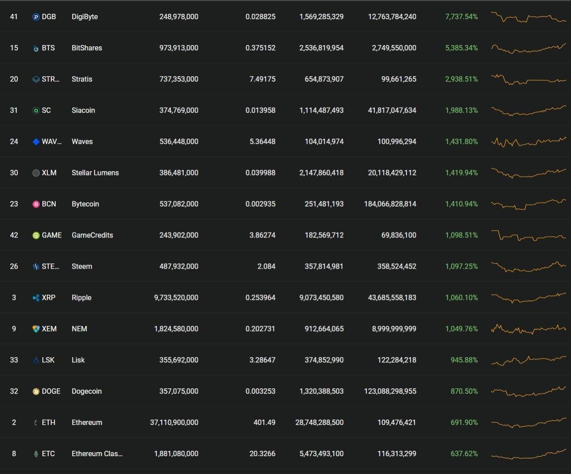This screenshot has height=474, width=571.
Task: Click rank number 41 in DigiByte row
Action: point(14,17)
